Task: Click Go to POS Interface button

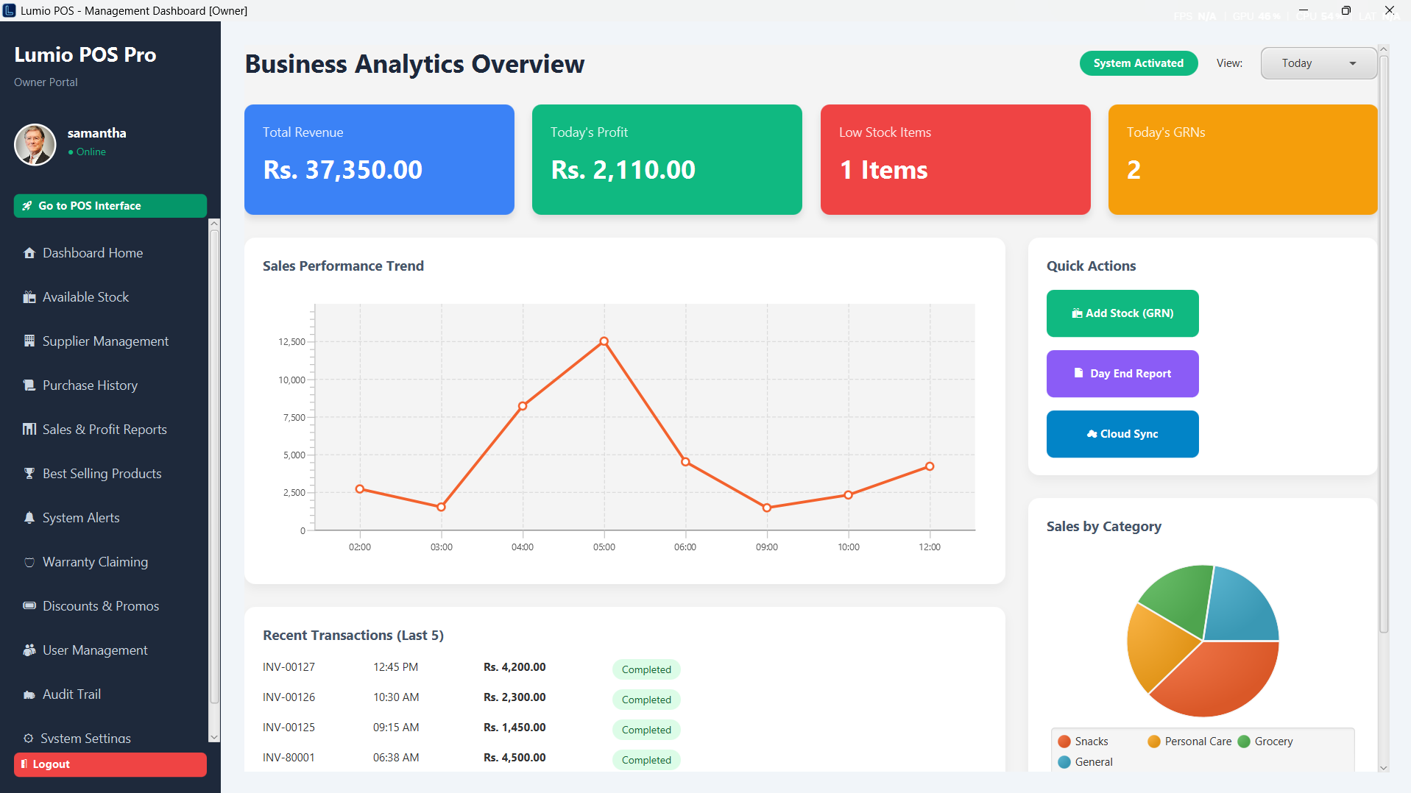Action: [110, 206]
